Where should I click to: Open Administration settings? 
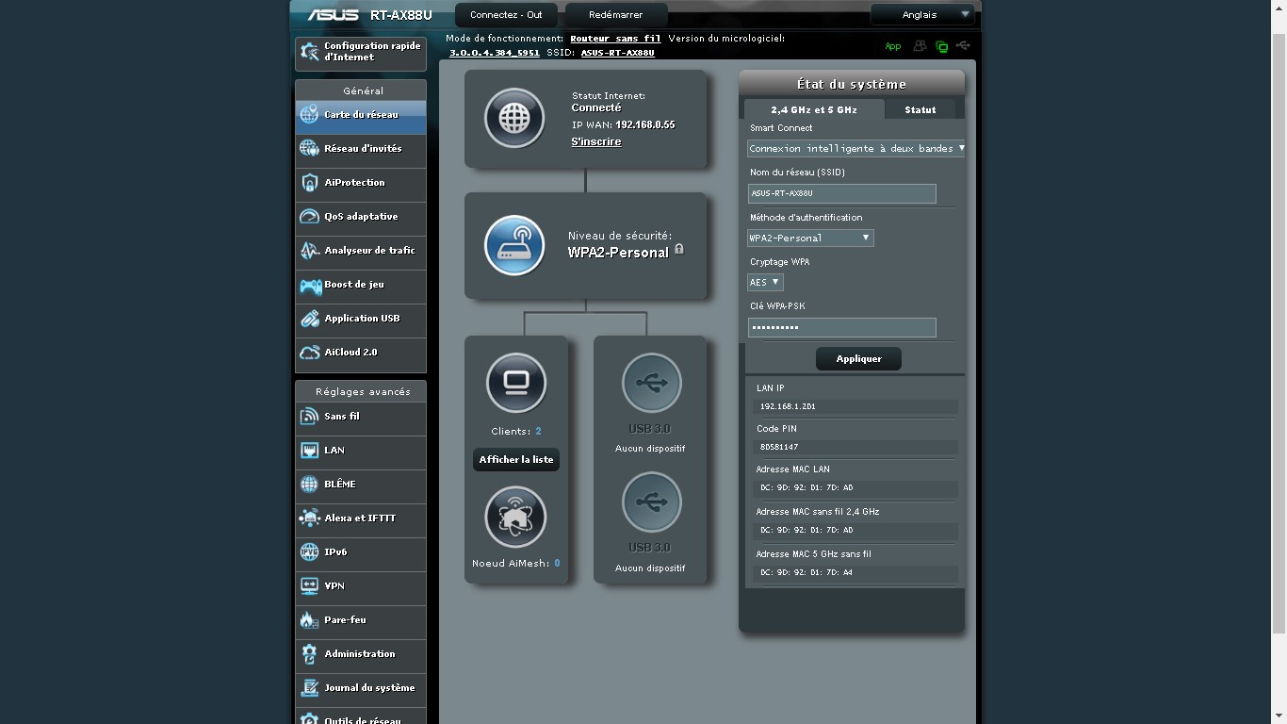361,654
